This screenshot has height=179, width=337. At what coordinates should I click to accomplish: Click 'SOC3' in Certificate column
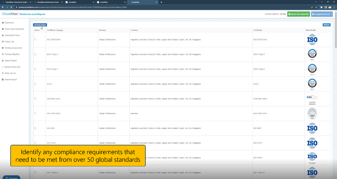click(x=256, y=84)
